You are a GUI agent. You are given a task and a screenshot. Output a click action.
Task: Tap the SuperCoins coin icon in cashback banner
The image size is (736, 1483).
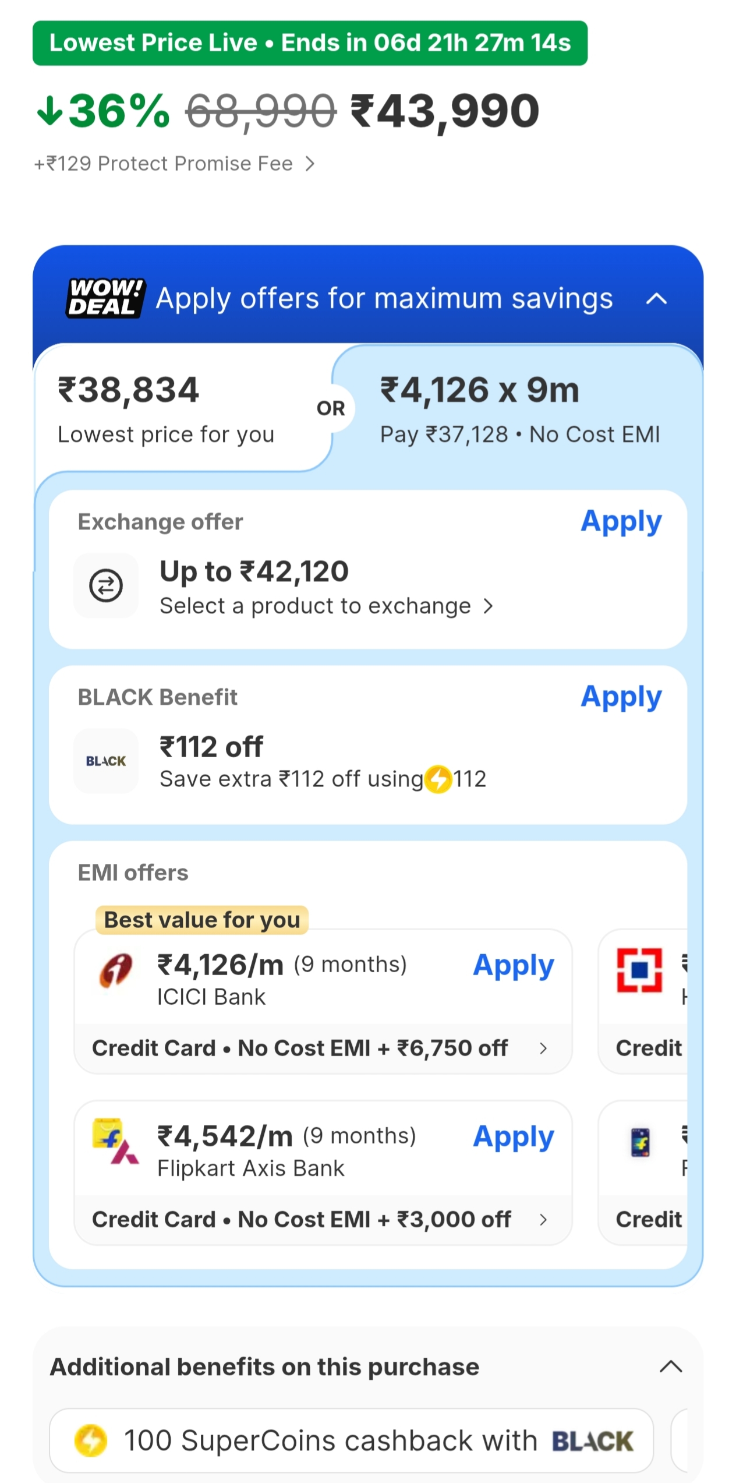click(x=91, y=1440)
